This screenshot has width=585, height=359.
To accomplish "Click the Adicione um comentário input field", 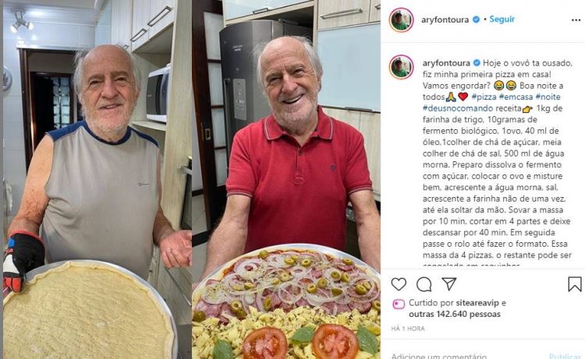I will 468,356.
